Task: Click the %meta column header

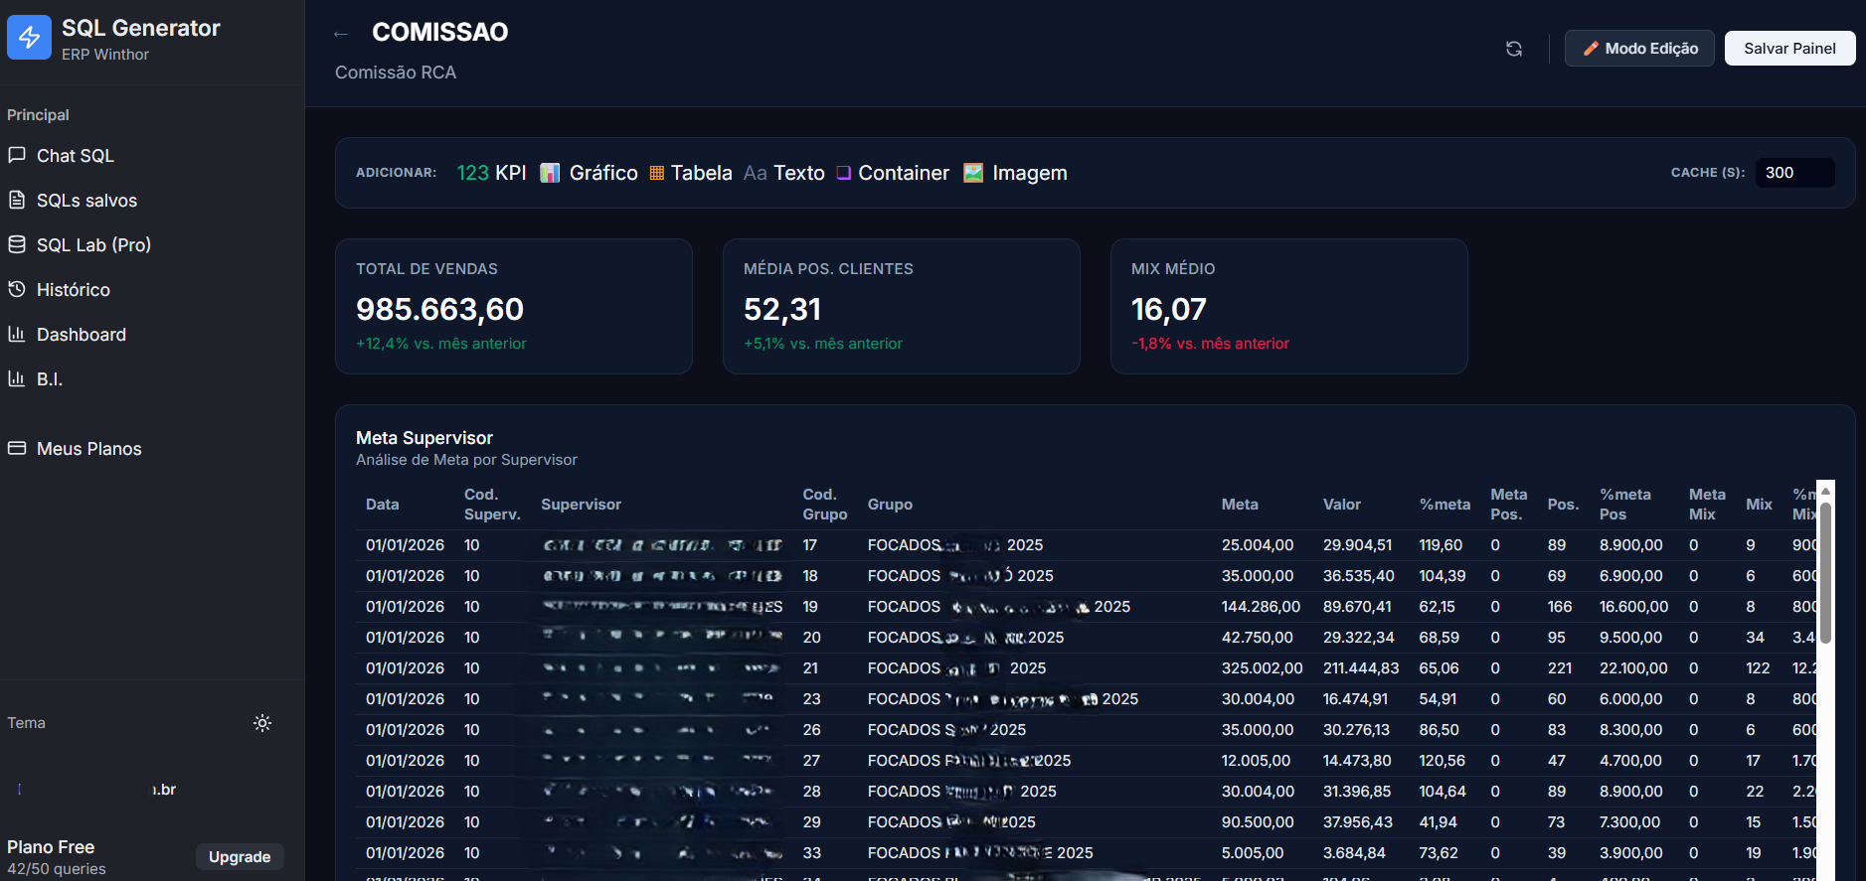Action: 1444,505
